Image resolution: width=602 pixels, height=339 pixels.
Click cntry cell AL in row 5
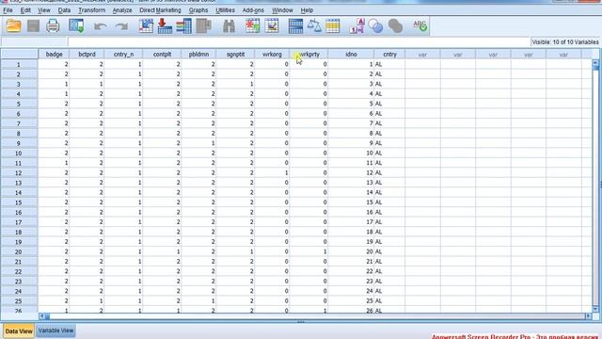pyautogui.click(x=389, y=104)
